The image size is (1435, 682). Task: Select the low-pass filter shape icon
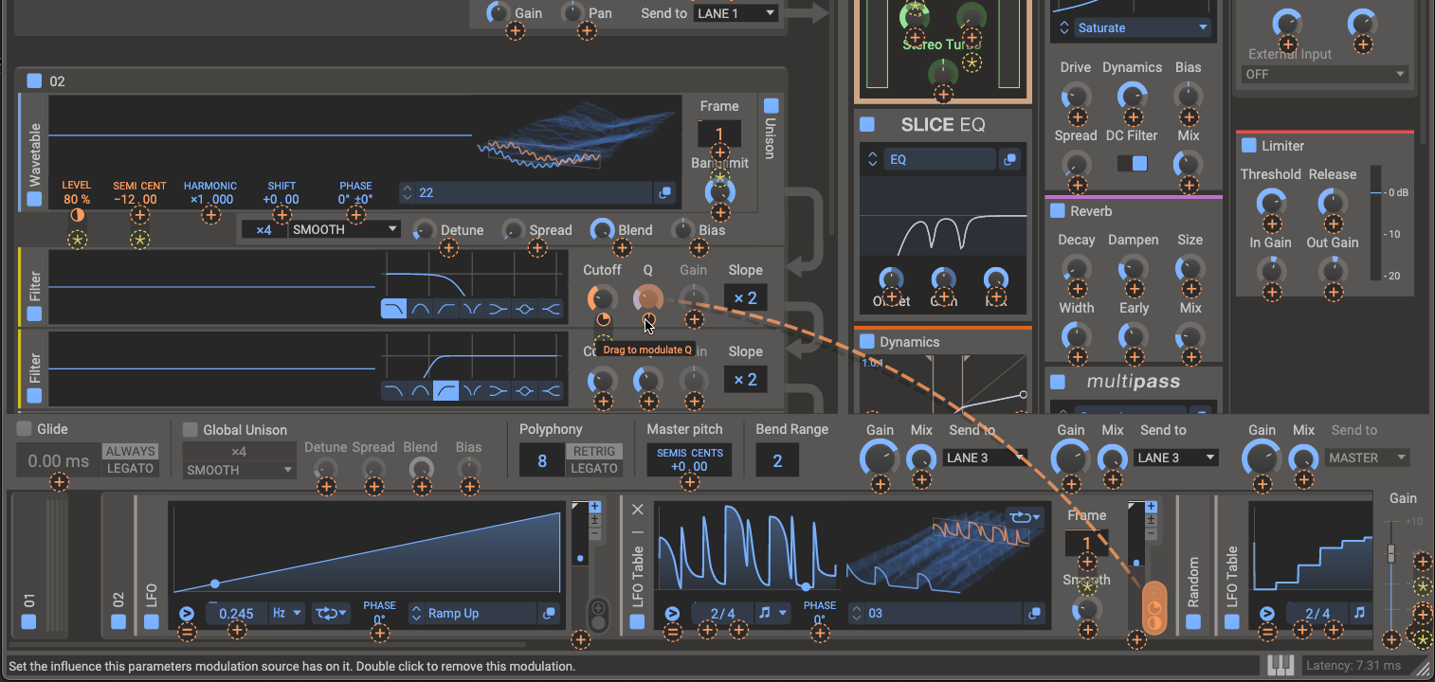point(393,308)
